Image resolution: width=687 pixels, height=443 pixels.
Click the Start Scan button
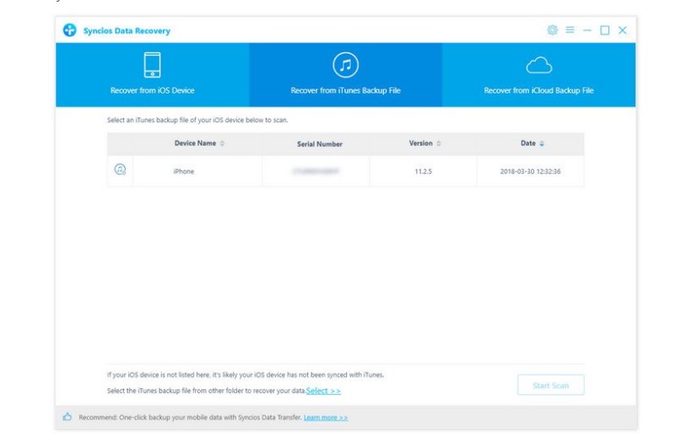[x=551, y=385]
